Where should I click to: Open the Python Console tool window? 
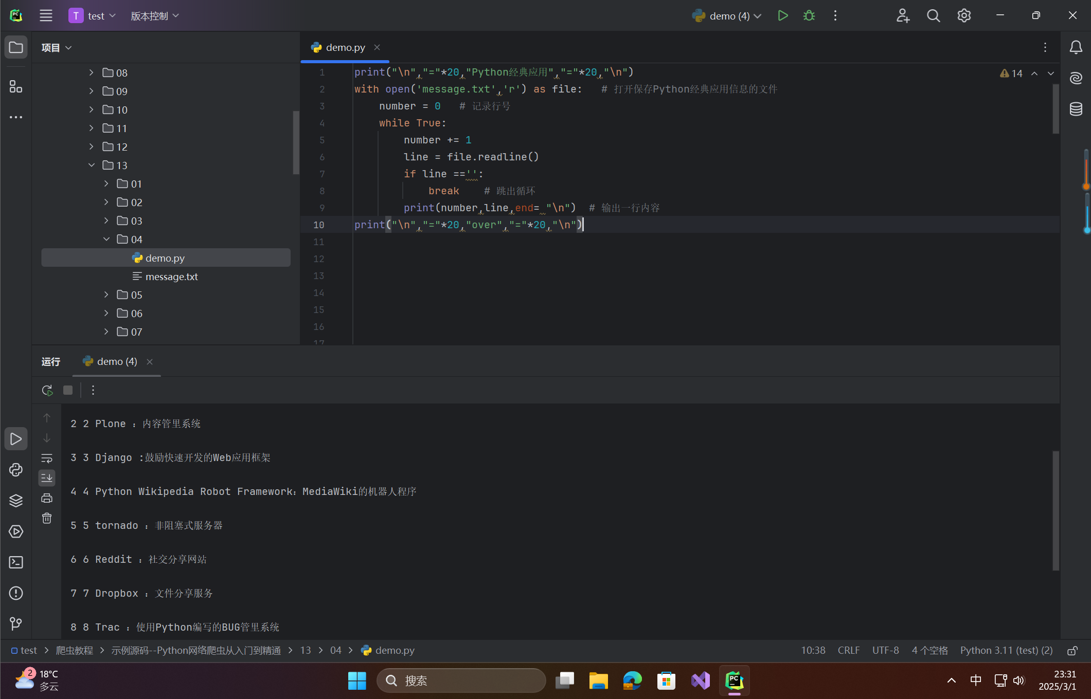[x=16, y=470]
